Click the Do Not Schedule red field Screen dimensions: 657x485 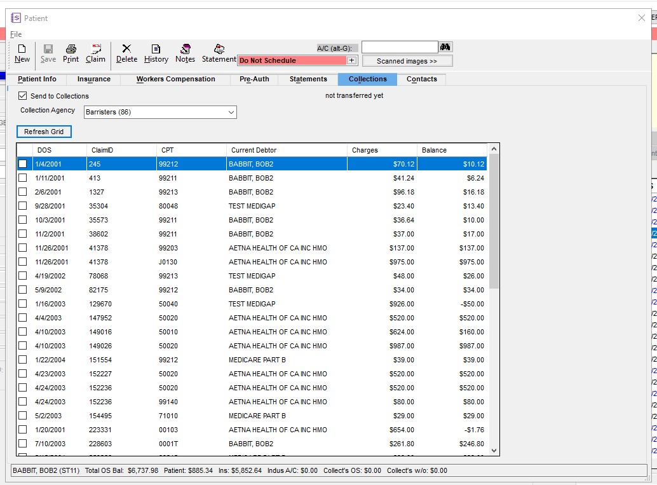[x=292, y=60]
